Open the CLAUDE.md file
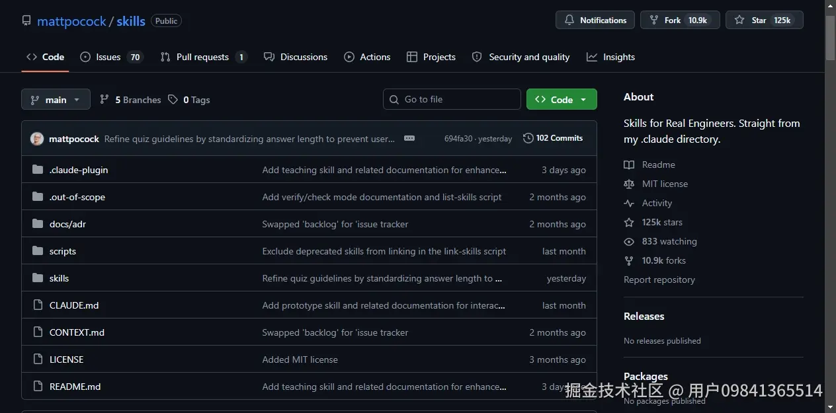The height and width of the screenshot is (413, 836). [x=74, y=305]
